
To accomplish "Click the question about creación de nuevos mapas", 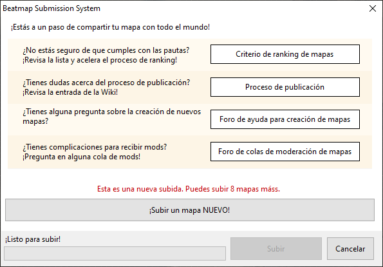I will pyautogui.click(x=111, y=116).
